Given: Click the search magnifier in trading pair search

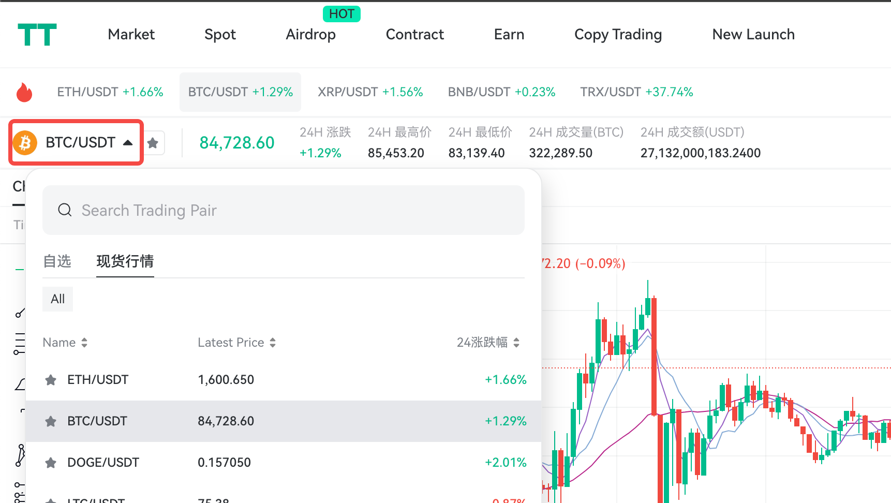Looking at the screenshot, I should [65, 210].
